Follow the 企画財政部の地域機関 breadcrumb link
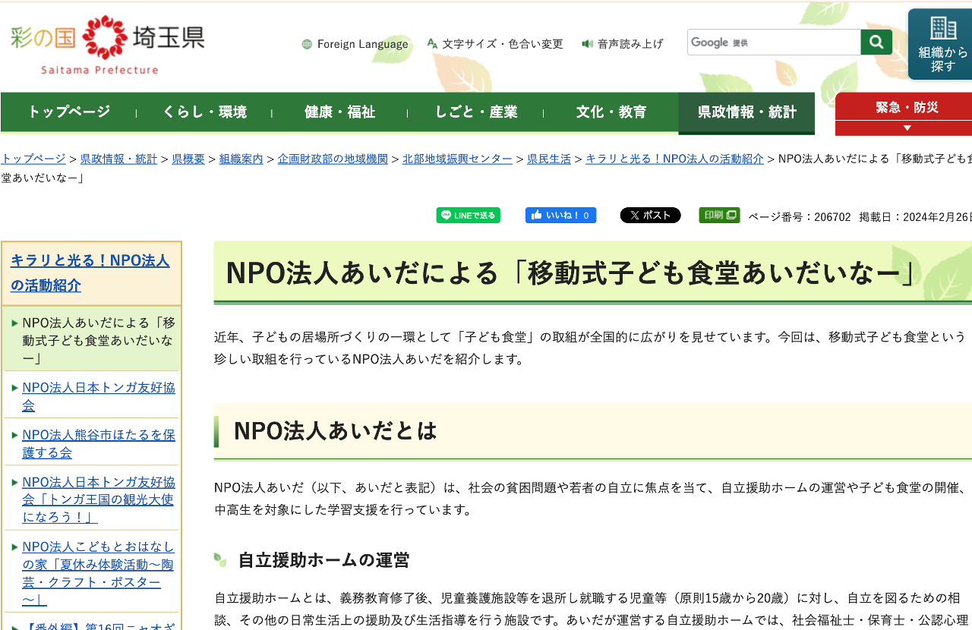The width and height of the screenshot is (972, 630). [x=333, y=159]
